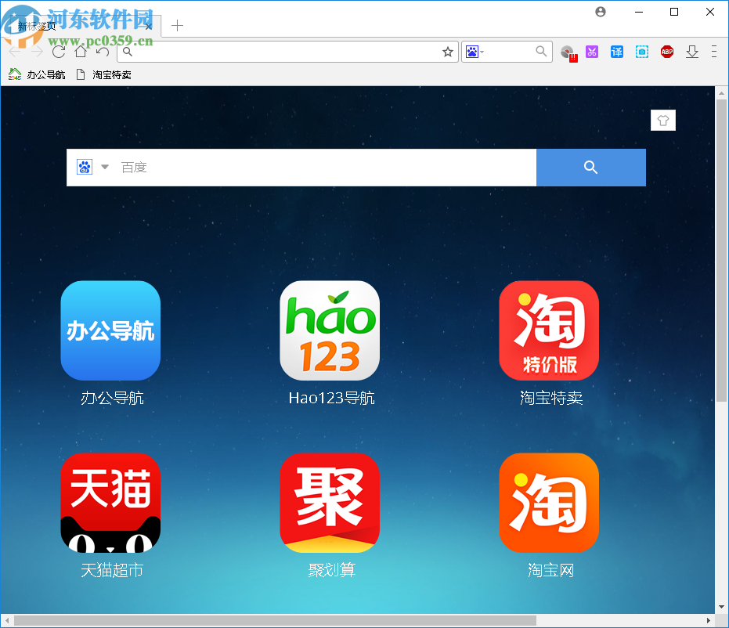
Task: Open the user account profile icon
Action: pos(600,12)
